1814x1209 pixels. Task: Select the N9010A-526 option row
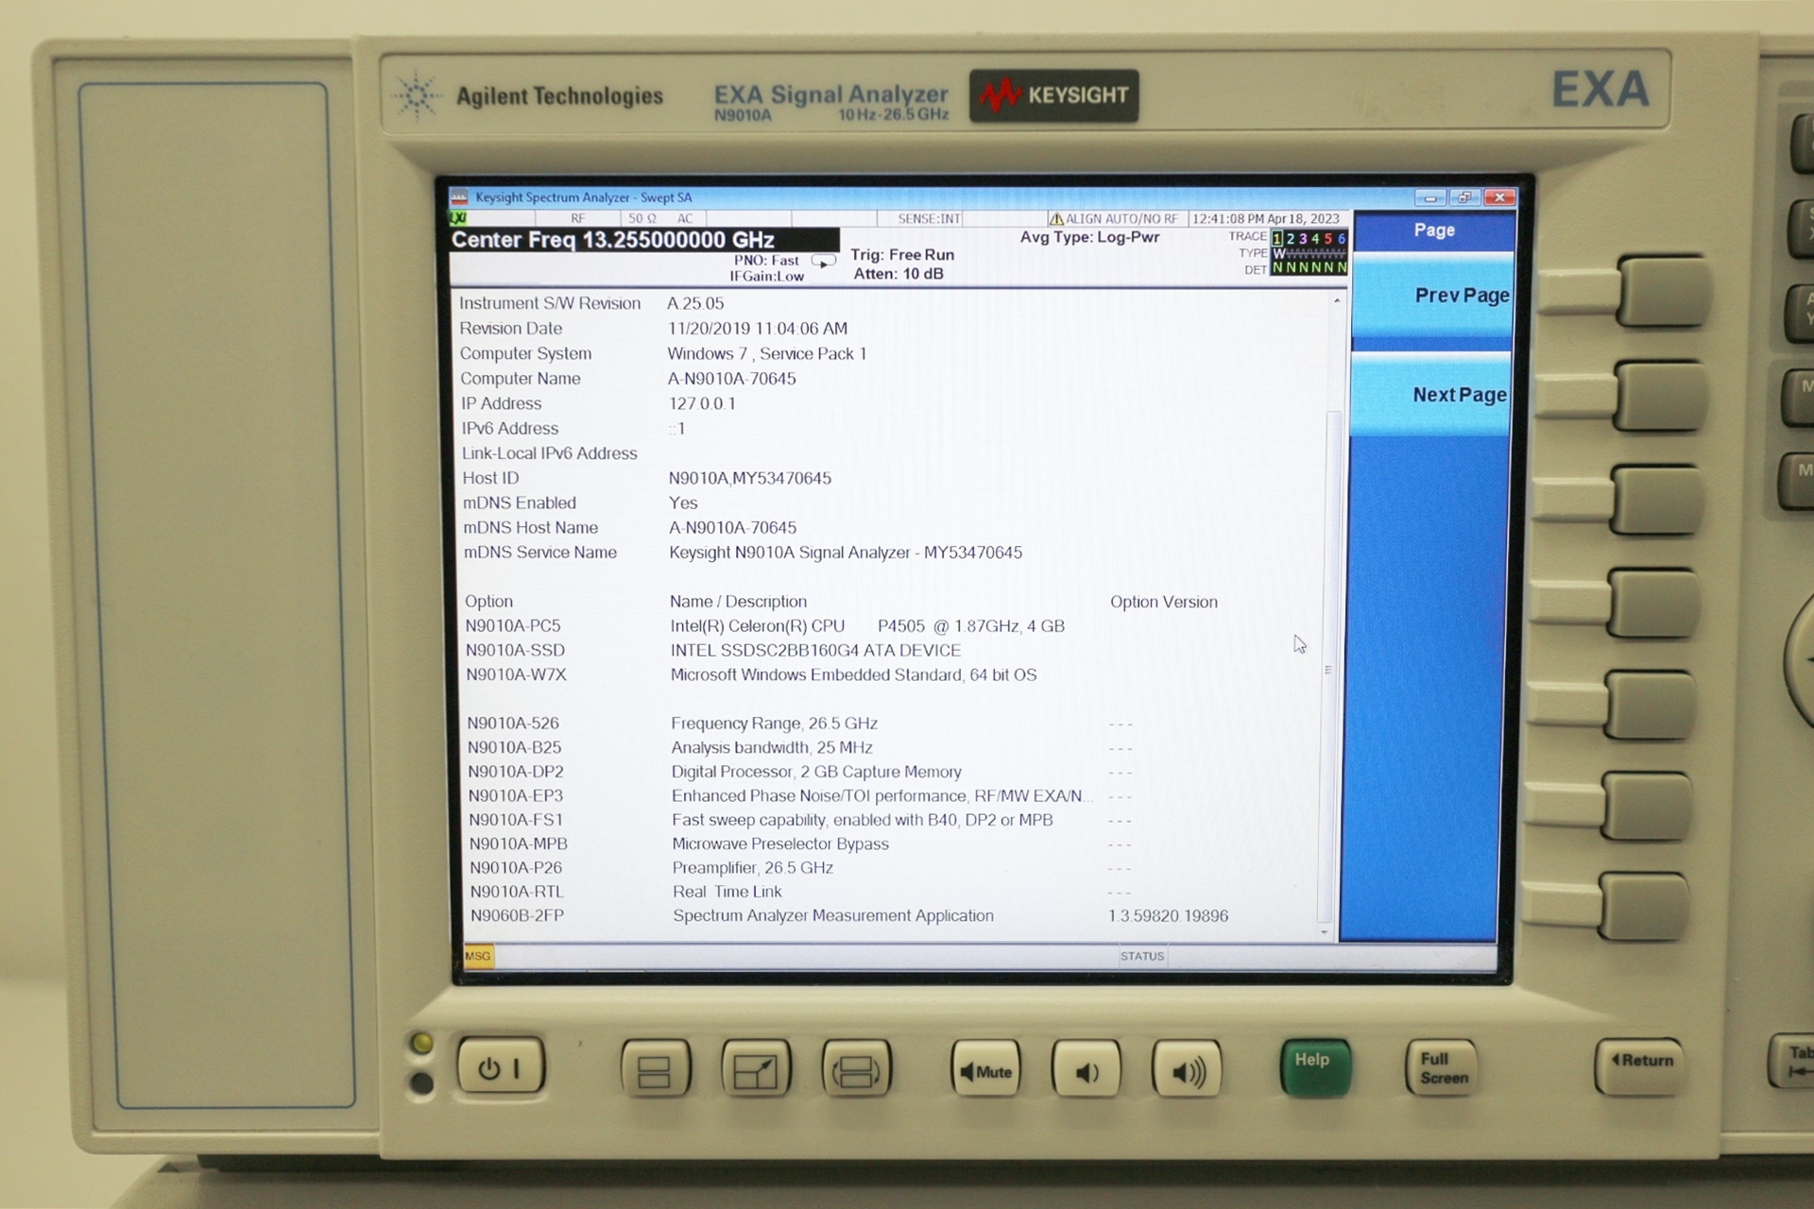(799, 724)
